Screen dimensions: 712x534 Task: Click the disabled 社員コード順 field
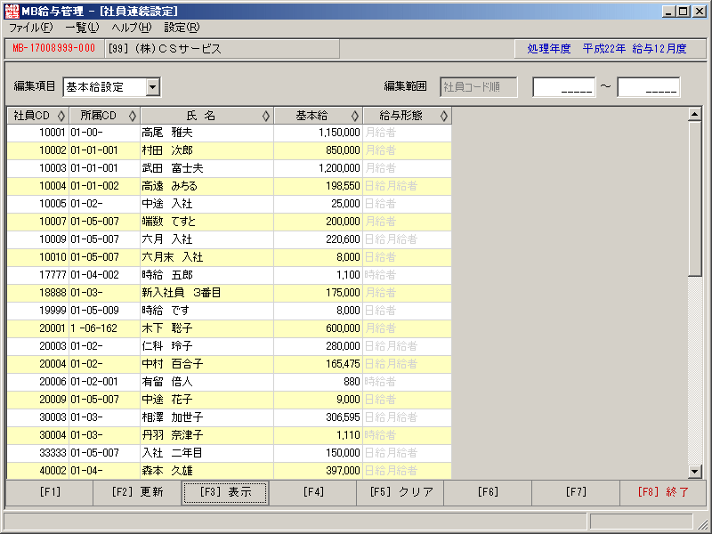[479, 87]
